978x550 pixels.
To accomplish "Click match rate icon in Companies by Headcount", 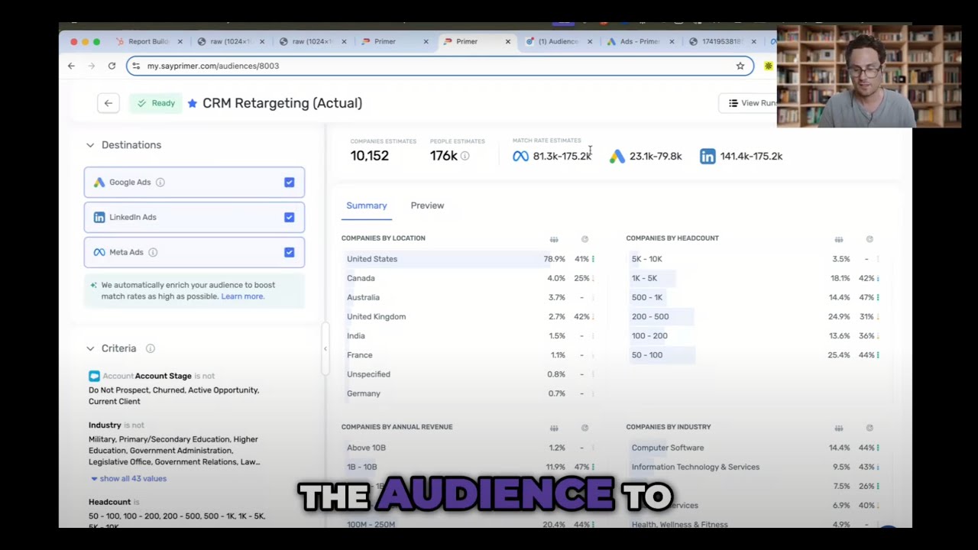I will coord(870,239).
